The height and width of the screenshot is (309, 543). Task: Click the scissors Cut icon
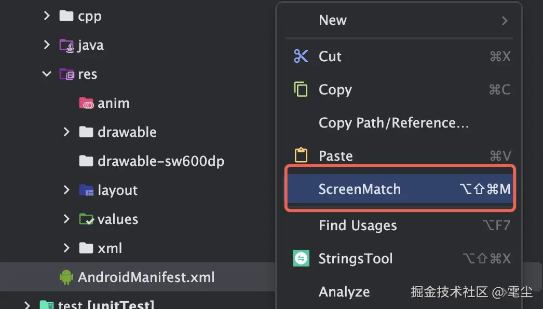(x=301, y=56)
